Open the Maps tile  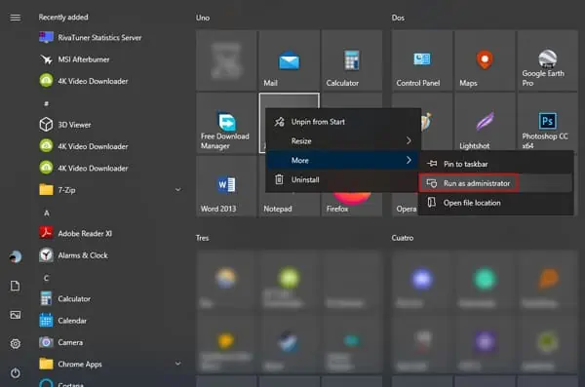coord(485,60)
